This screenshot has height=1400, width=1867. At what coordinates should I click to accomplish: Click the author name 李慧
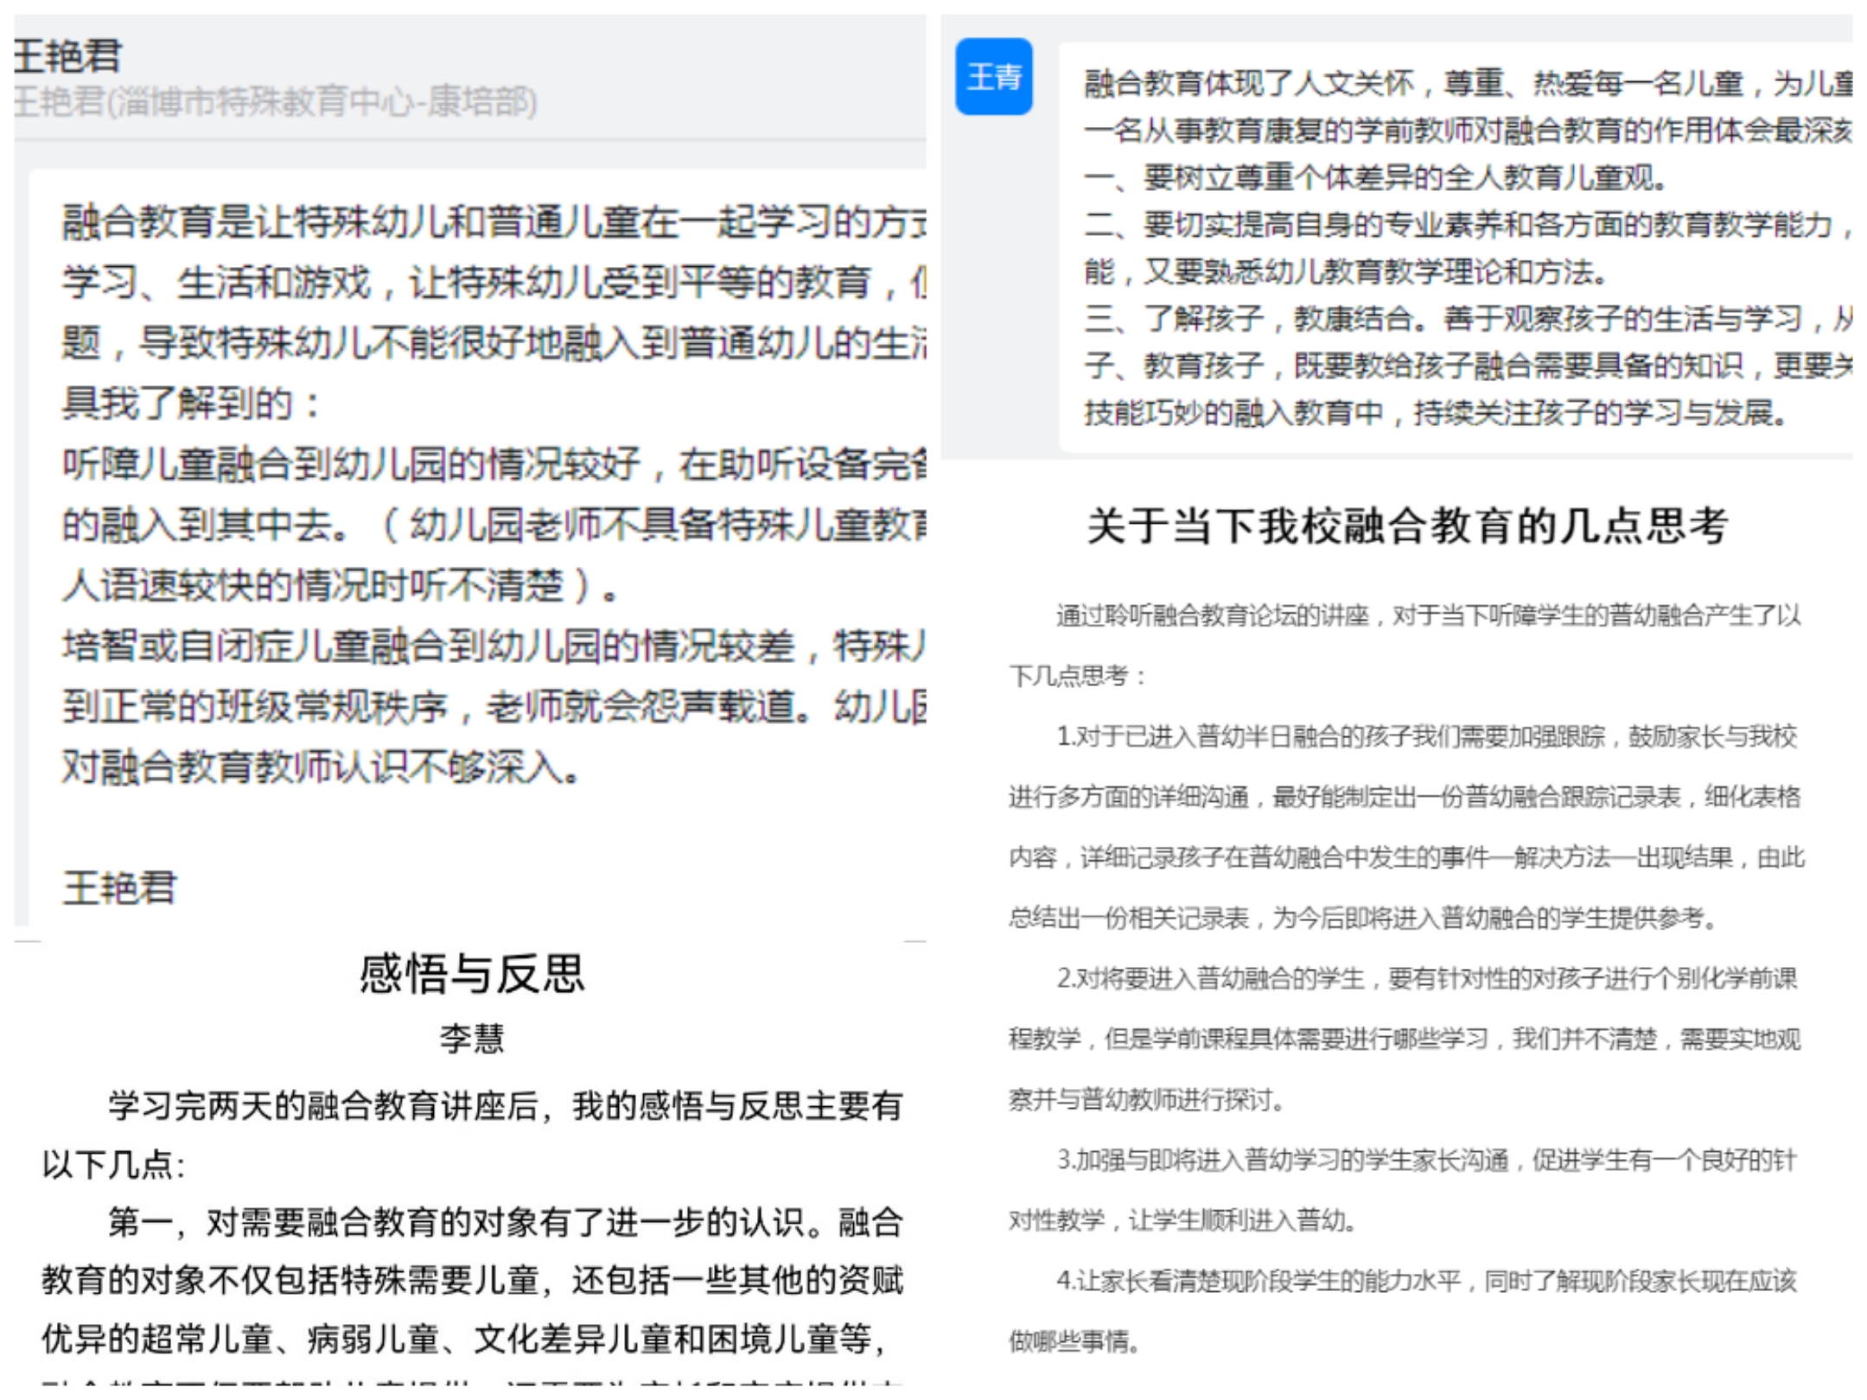(x=472, y=1038)
